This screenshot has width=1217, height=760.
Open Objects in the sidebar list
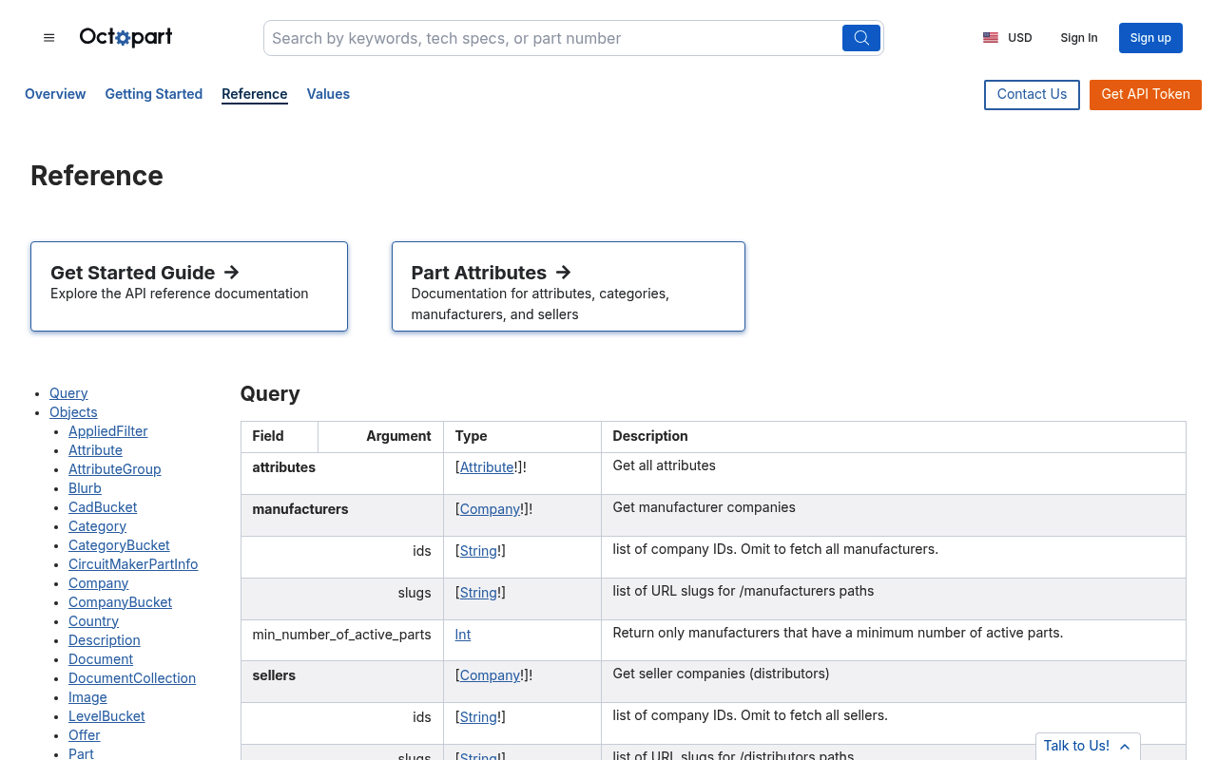click(x=73, y=412)
